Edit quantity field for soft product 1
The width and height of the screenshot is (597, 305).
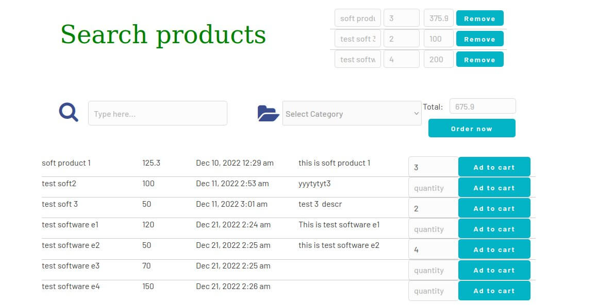[433, 167]
